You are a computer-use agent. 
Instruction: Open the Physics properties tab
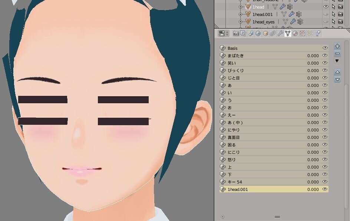click(x=317, y=33)
